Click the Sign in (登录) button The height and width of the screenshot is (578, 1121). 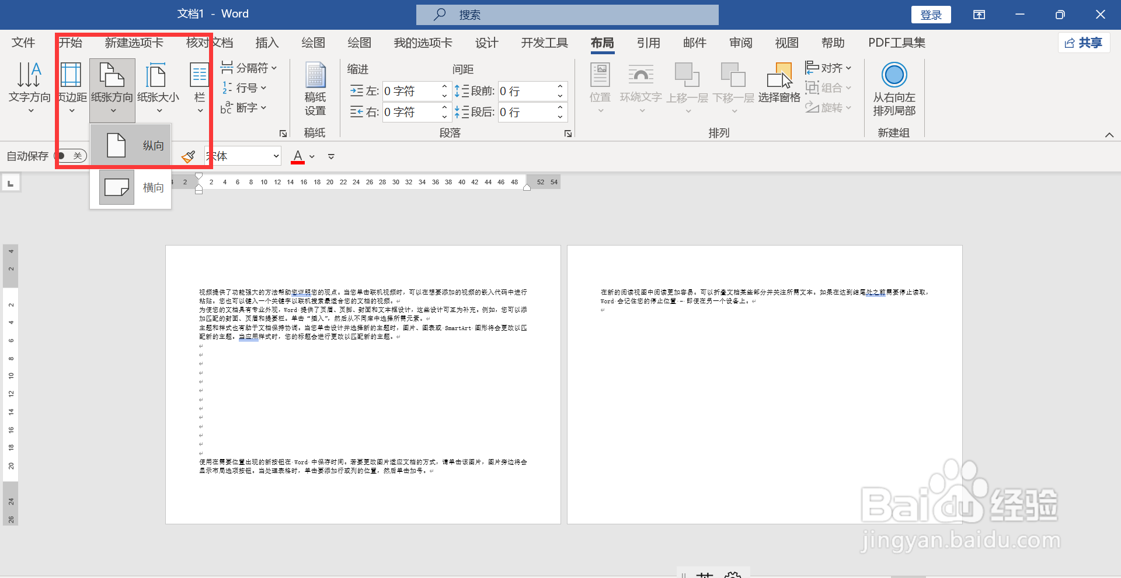pos(931,15)
